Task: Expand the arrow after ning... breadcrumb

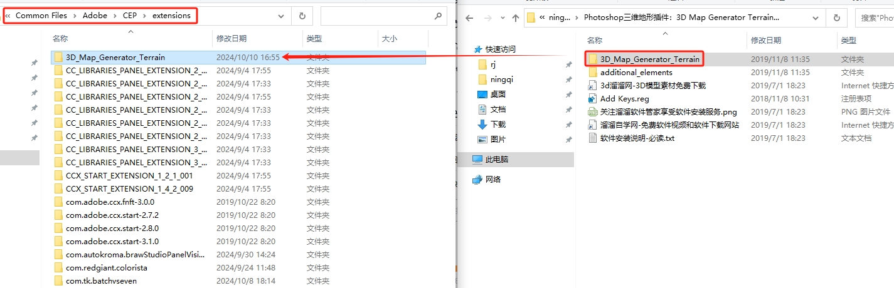Action: pos(577,18)
